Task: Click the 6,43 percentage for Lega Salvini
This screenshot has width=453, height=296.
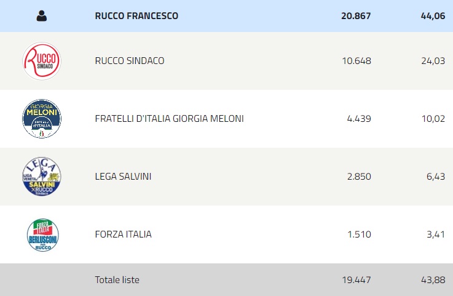Action: (435, 177)
